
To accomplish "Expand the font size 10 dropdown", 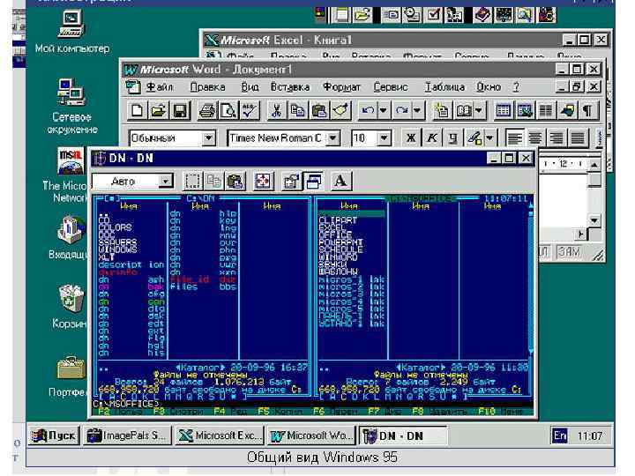I will tap(384, 138).
